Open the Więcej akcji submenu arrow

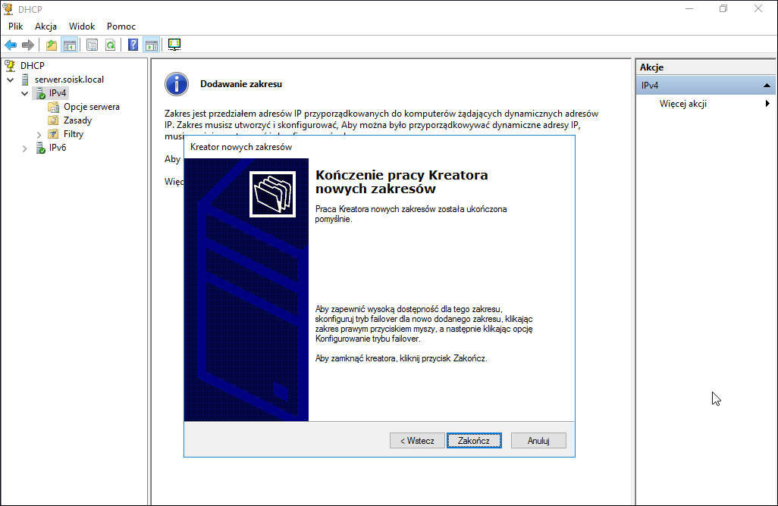(767, 104)
